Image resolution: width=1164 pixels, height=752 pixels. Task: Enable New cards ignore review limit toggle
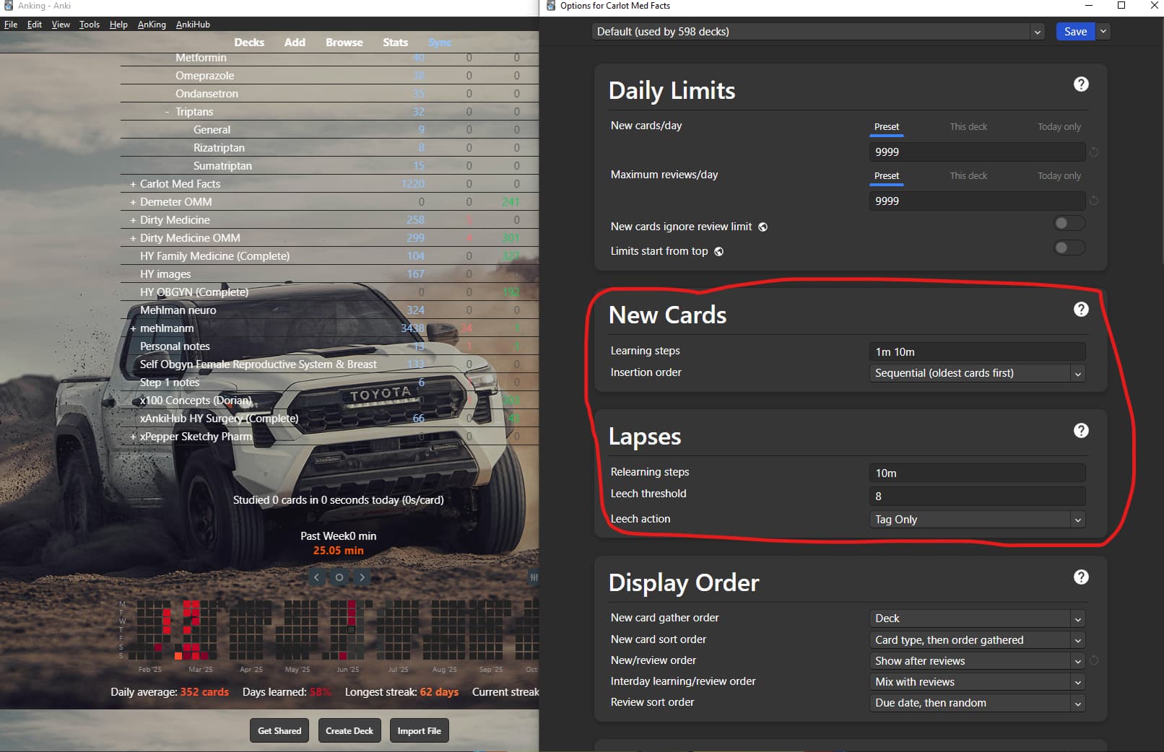pos(1069,224)
